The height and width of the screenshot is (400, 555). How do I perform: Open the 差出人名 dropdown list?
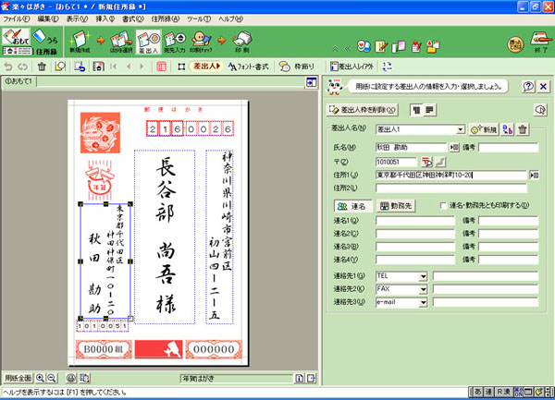coord(460,129)
